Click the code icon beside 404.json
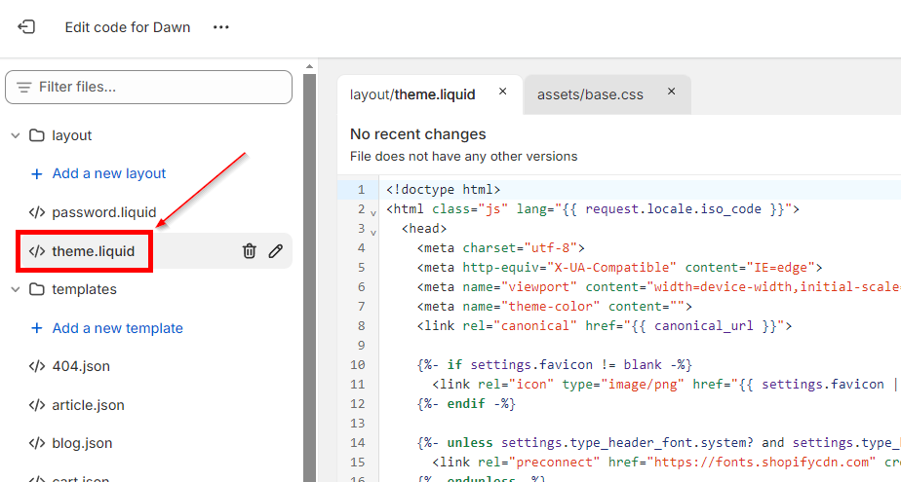The height and width of the screenshot is (482, 901). [37, 366]
